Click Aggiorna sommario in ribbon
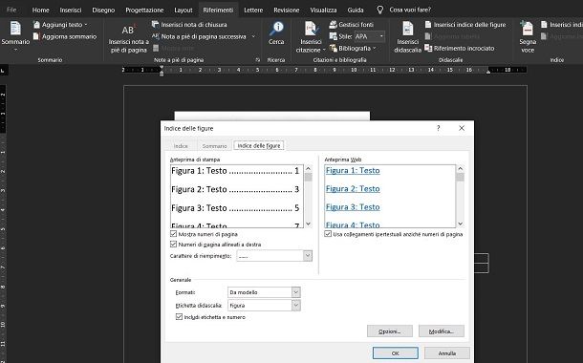Image resolution: width=583 pixels, height=363 pixels. pos(65,36)
